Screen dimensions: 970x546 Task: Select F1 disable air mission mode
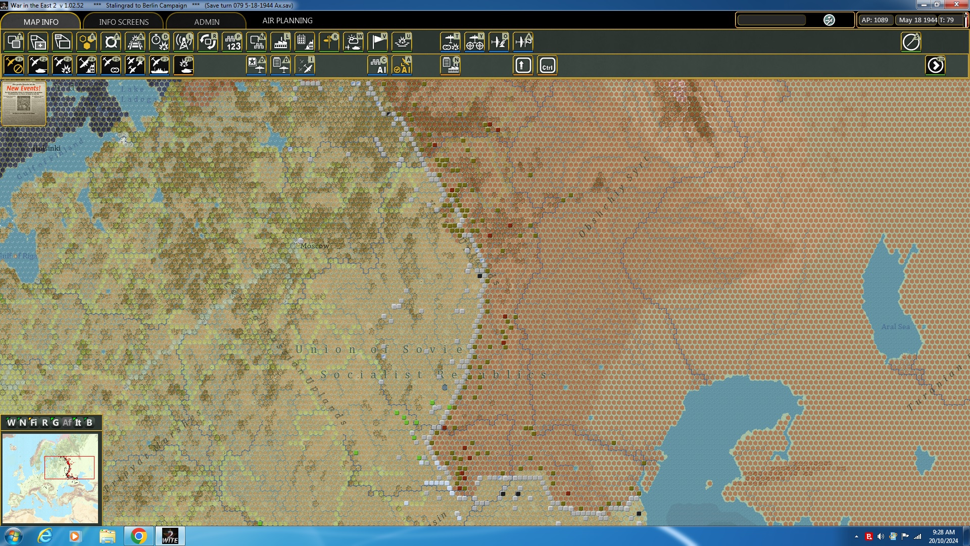pos(14,66)
